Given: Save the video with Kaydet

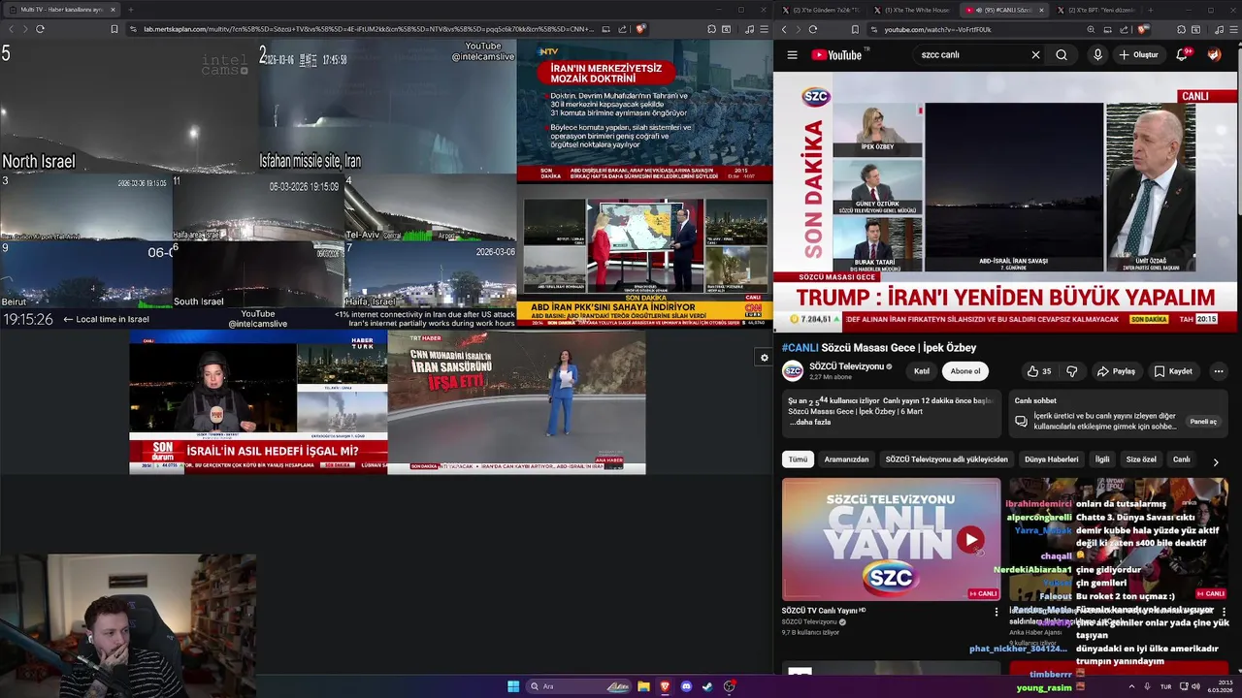Looking at the screenshot, I should tap(1173, 371).
